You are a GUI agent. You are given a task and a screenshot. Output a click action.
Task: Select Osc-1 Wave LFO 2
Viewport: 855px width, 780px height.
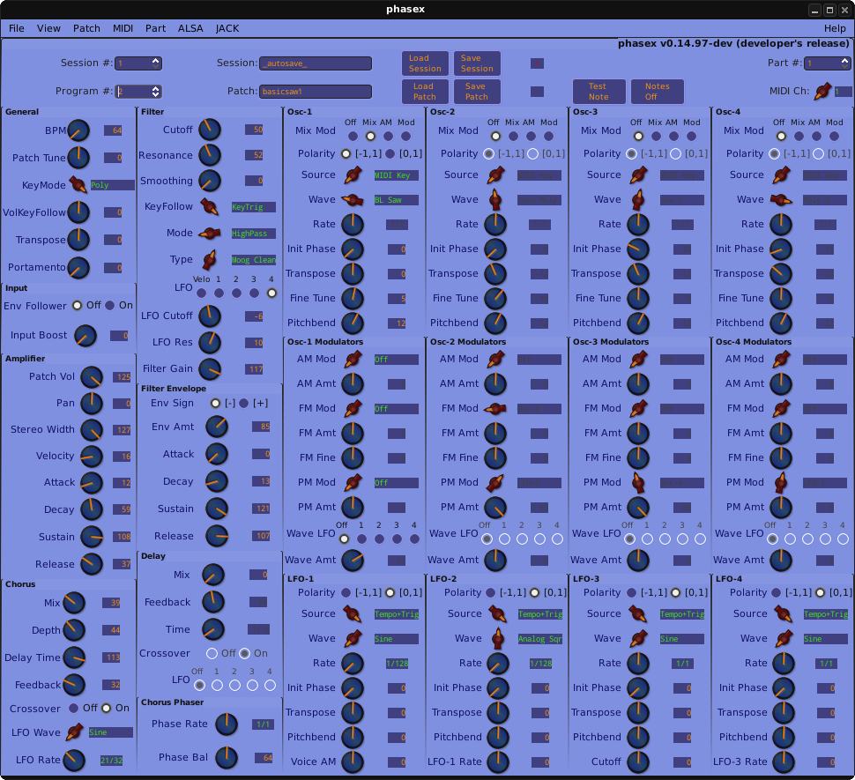[x=379, y=539]
